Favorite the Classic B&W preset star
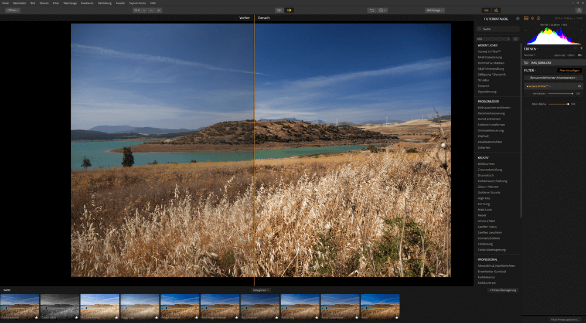The height and width of the screenshot is (323, 586). [x=77, y=317]
